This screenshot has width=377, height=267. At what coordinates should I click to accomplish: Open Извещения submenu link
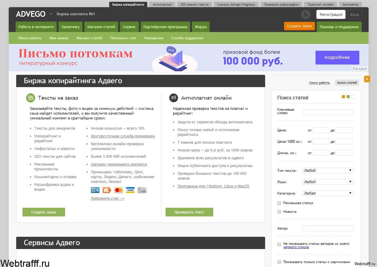coord(154,38)
